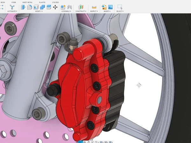Switch to the Plastic tab
This screenshot has height=143, width=191.
pos(42,2)
